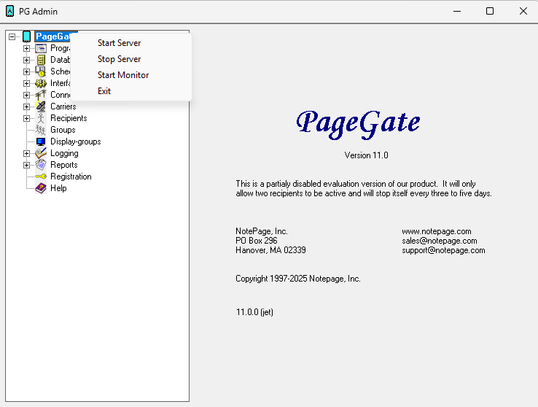Open Help in the tree

[x=58, y=188]
